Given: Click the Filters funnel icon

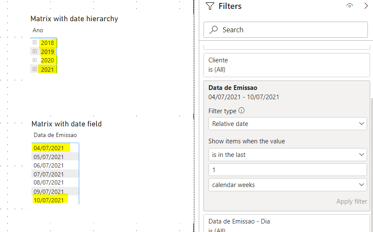Looking at the screenshot, I should point(210,6).
